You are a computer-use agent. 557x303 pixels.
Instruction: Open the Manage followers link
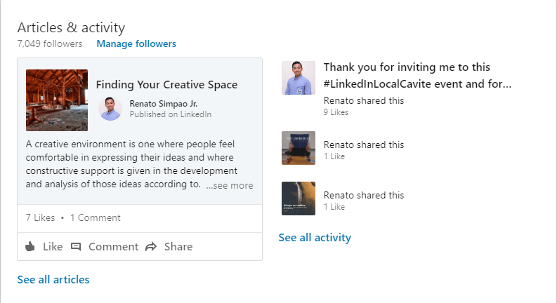(136, 43)
